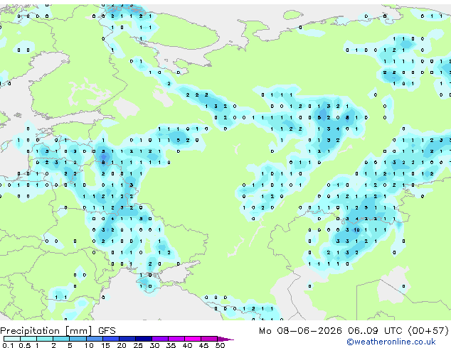This screenshot has width=451, height=348.
Task: Click the swatch between 45 and 50
Action: [x=209, y=339]
